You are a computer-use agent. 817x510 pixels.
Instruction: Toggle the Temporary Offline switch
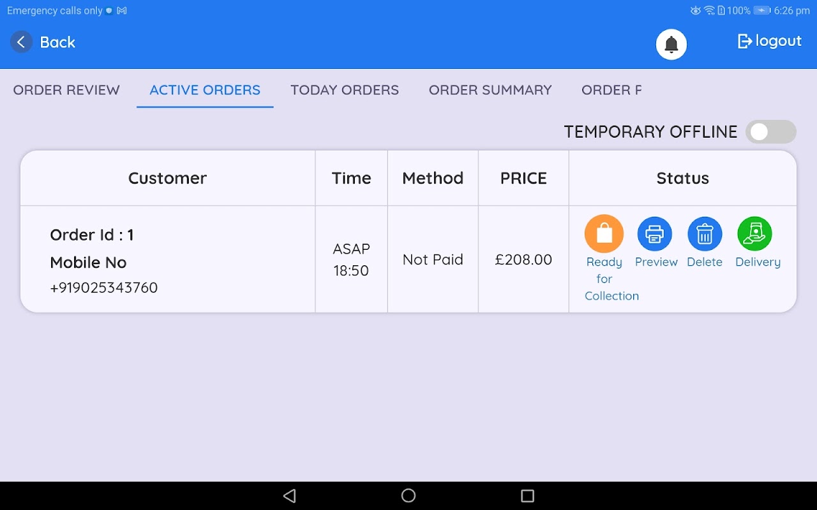[x=771, y=132]
